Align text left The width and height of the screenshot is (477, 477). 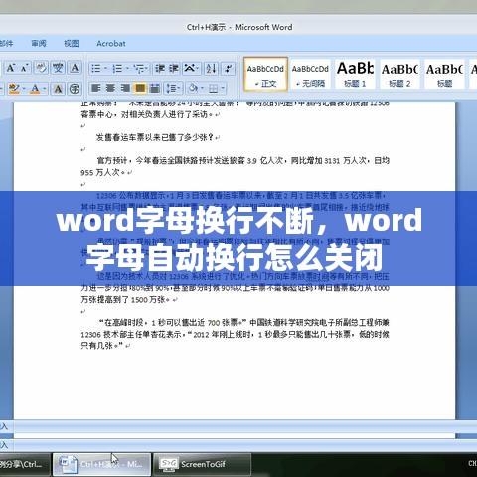(95, 88)
